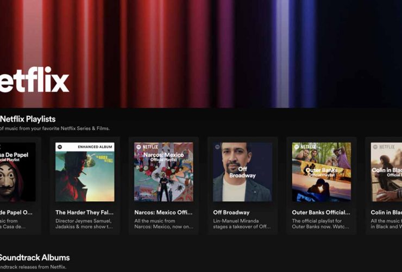Open the Netflix Playlists section heading
Viewport: 402px width, 272px height.
pos(28,119)
